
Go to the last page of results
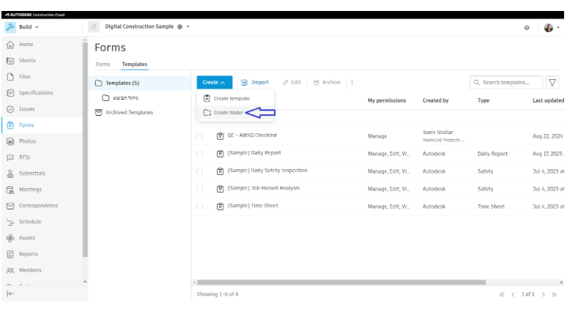point(554,294)
